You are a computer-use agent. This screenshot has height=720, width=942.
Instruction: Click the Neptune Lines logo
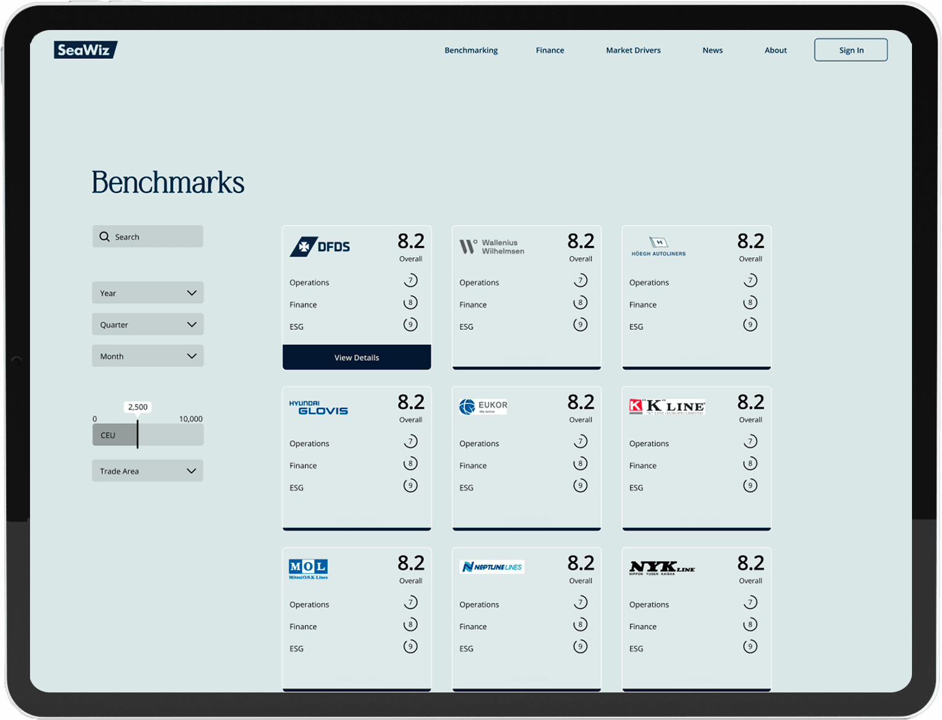coord(492,567)
